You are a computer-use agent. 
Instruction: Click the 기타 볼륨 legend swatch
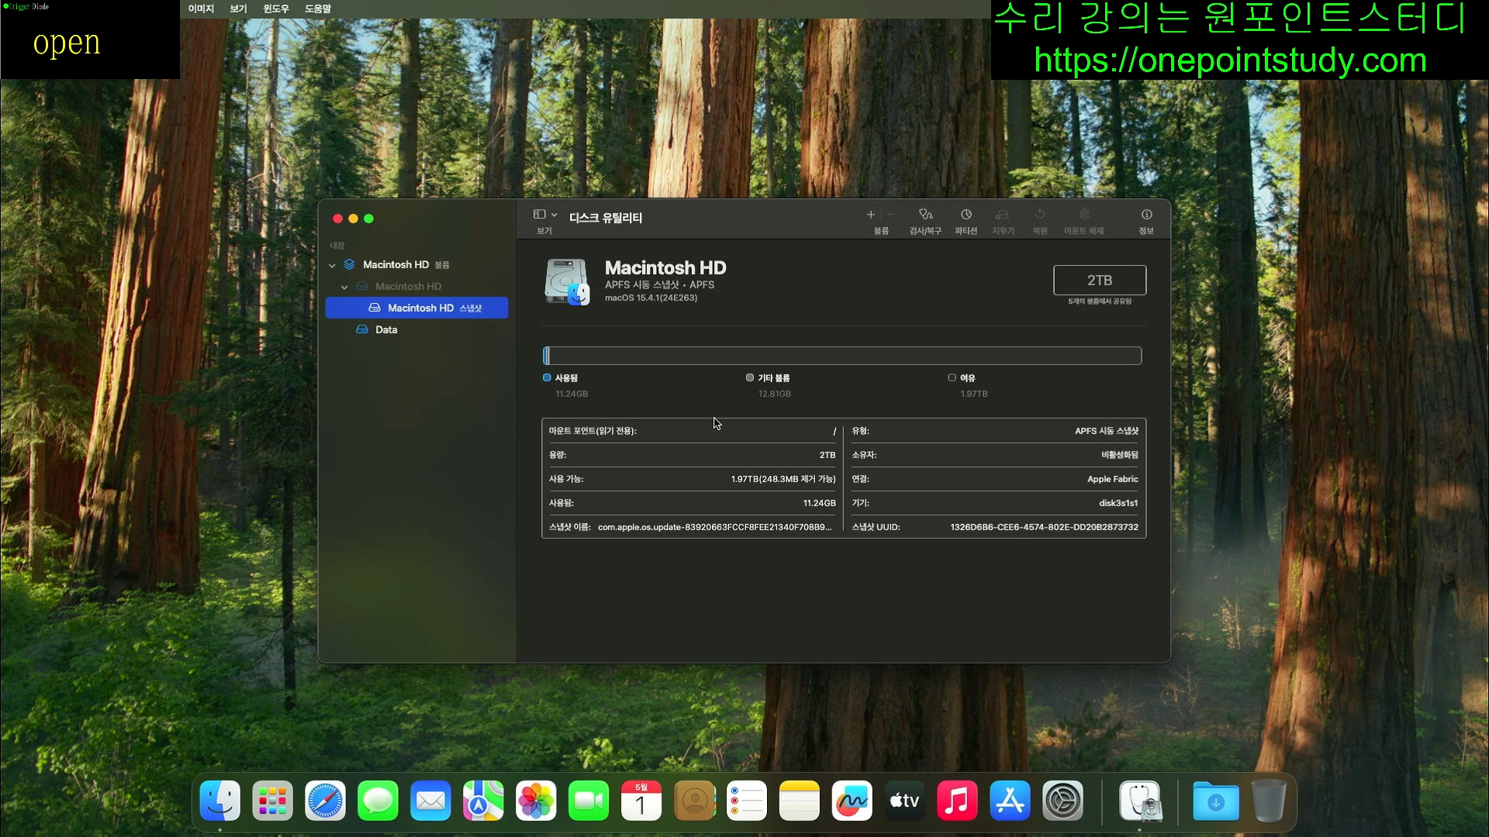[x=750, y=377]
